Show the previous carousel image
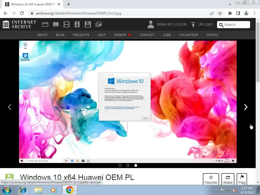260x195 pixels. tap(10, 107)
